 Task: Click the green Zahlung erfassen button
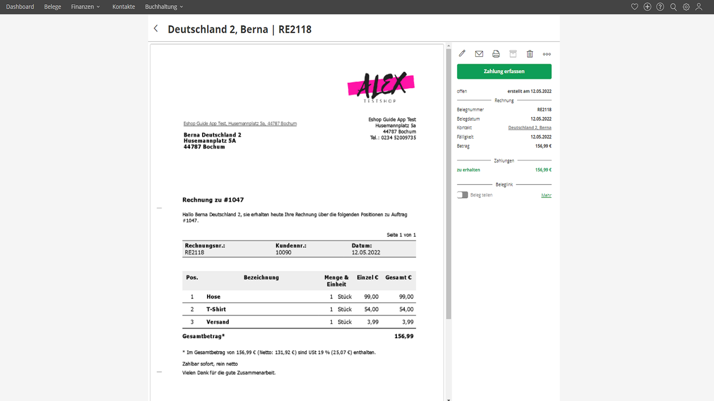[504, 71]
